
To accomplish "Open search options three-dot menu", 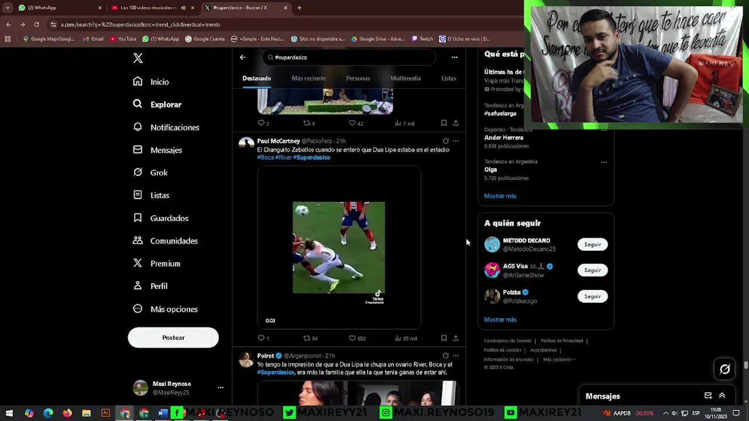I will tap(454, 57).
